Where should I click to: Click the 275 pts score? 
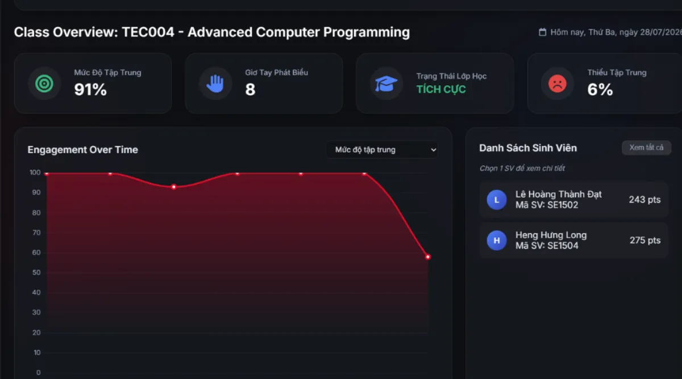645,241
